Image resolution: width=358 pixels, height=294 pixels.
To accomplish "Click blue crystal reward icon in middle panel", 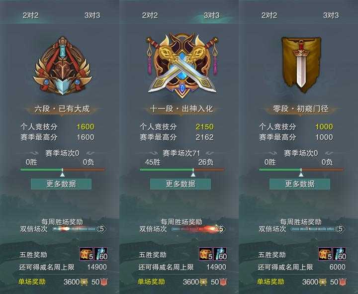I will point(220,254).
